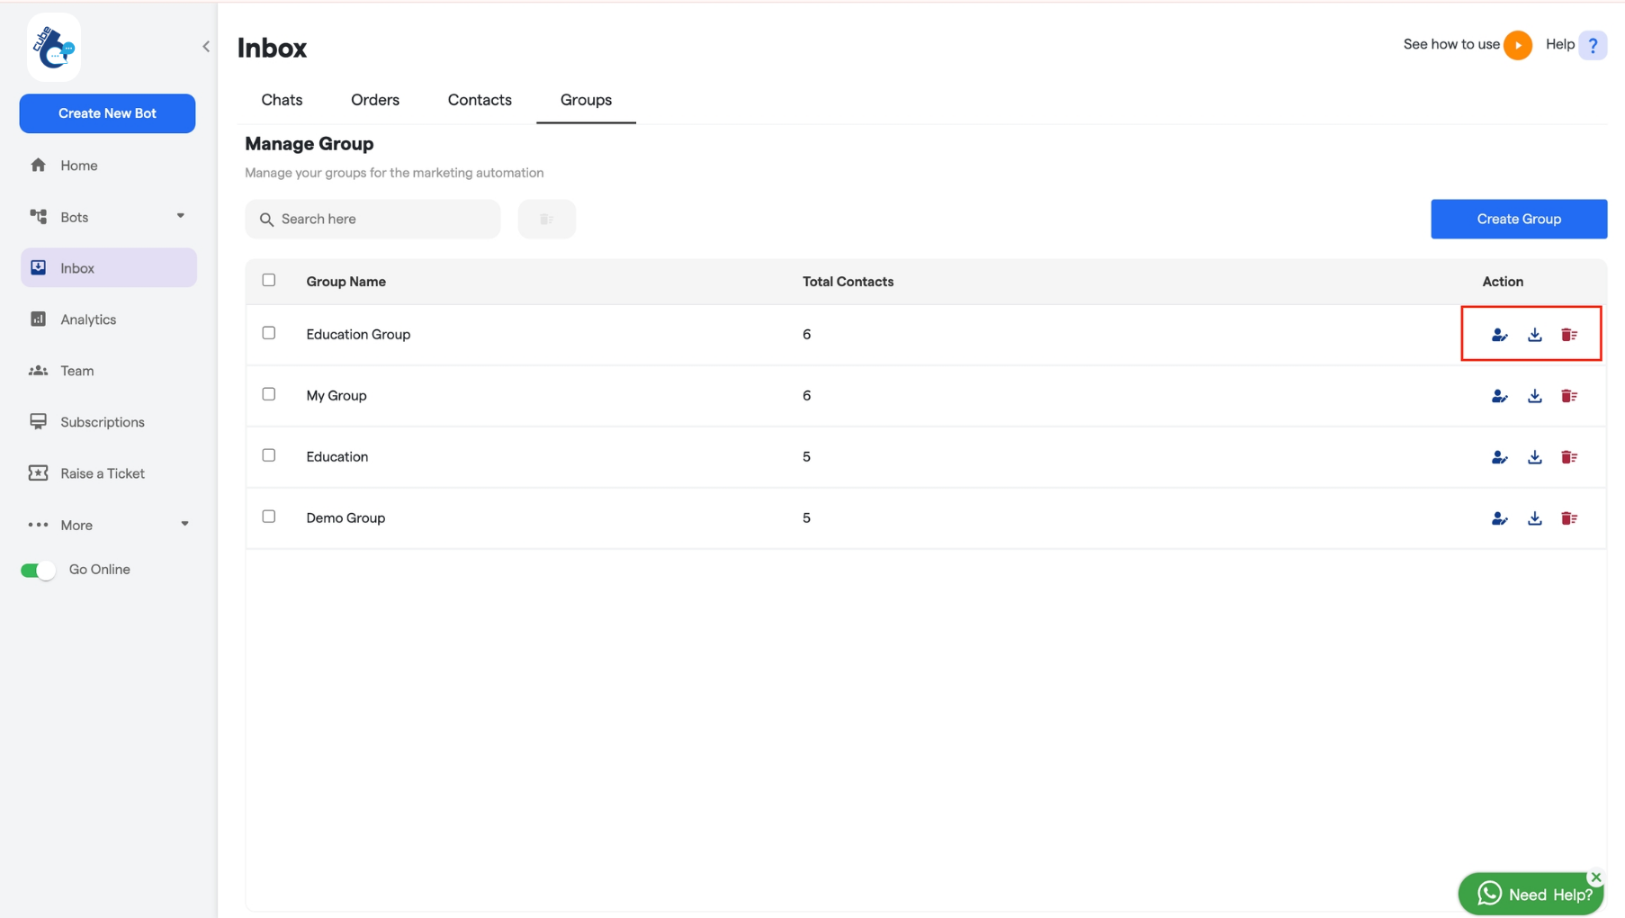The width and height of the screenshot is (1625, 918).
Task: Select all groups checkbox in header
Action: pos(268,280)
